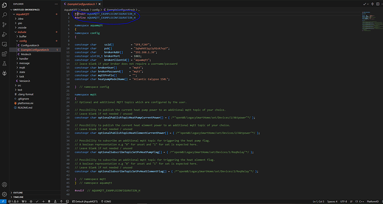This screenshot has height=204, width=383.
Task: Open PlatformIO terminal from status bar
Action: (x=67, y=202)
